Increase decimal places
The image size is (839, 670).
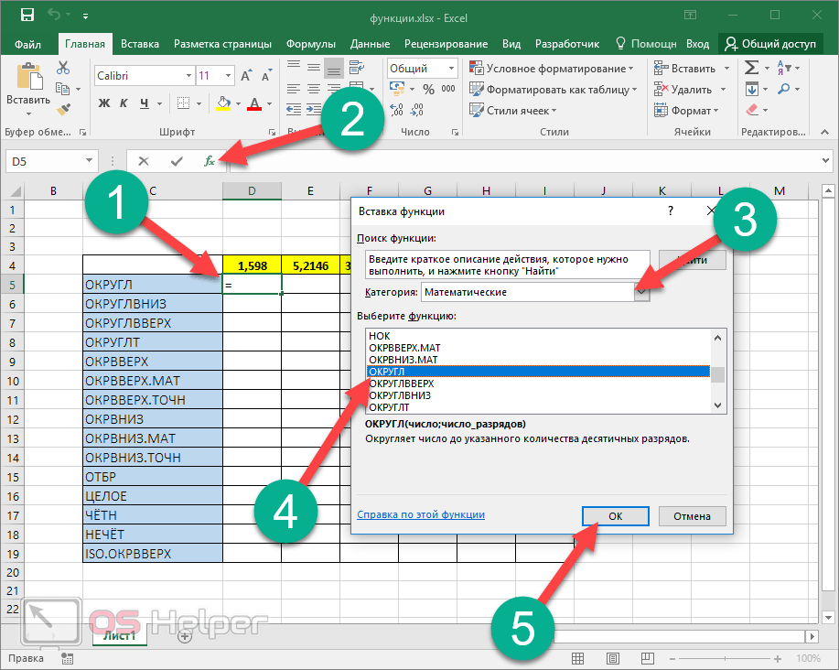pyautogui.click(x=396, y=110)
